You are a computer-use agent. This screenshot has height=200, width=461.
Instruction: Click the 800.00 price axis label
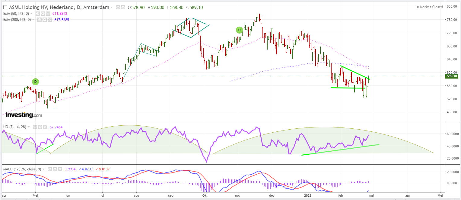pos(451,6)
